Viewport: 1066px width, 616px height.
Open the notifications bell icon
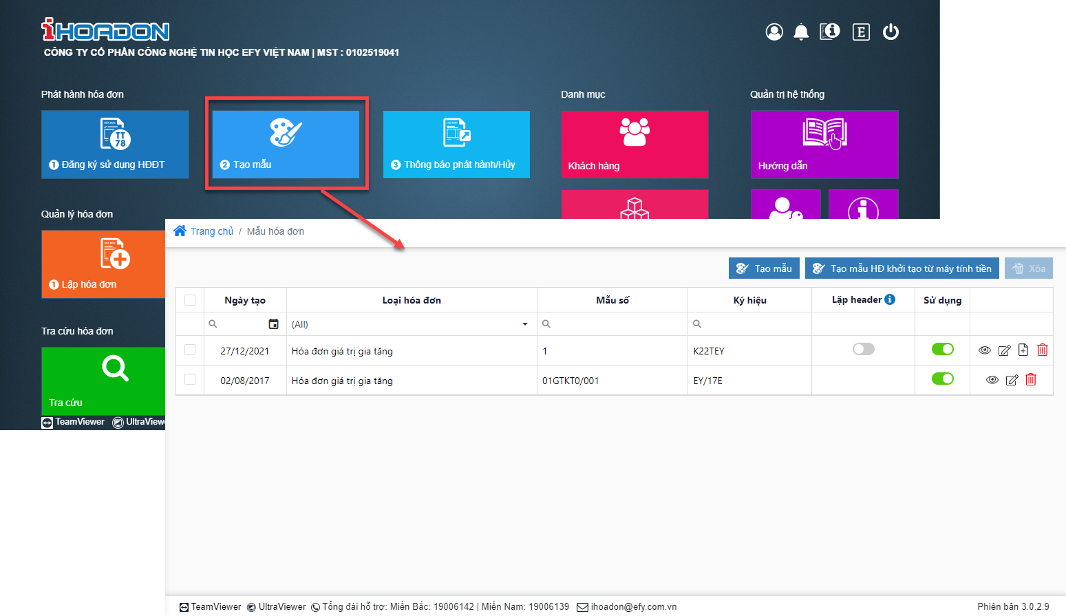click(x=801, y=32)
